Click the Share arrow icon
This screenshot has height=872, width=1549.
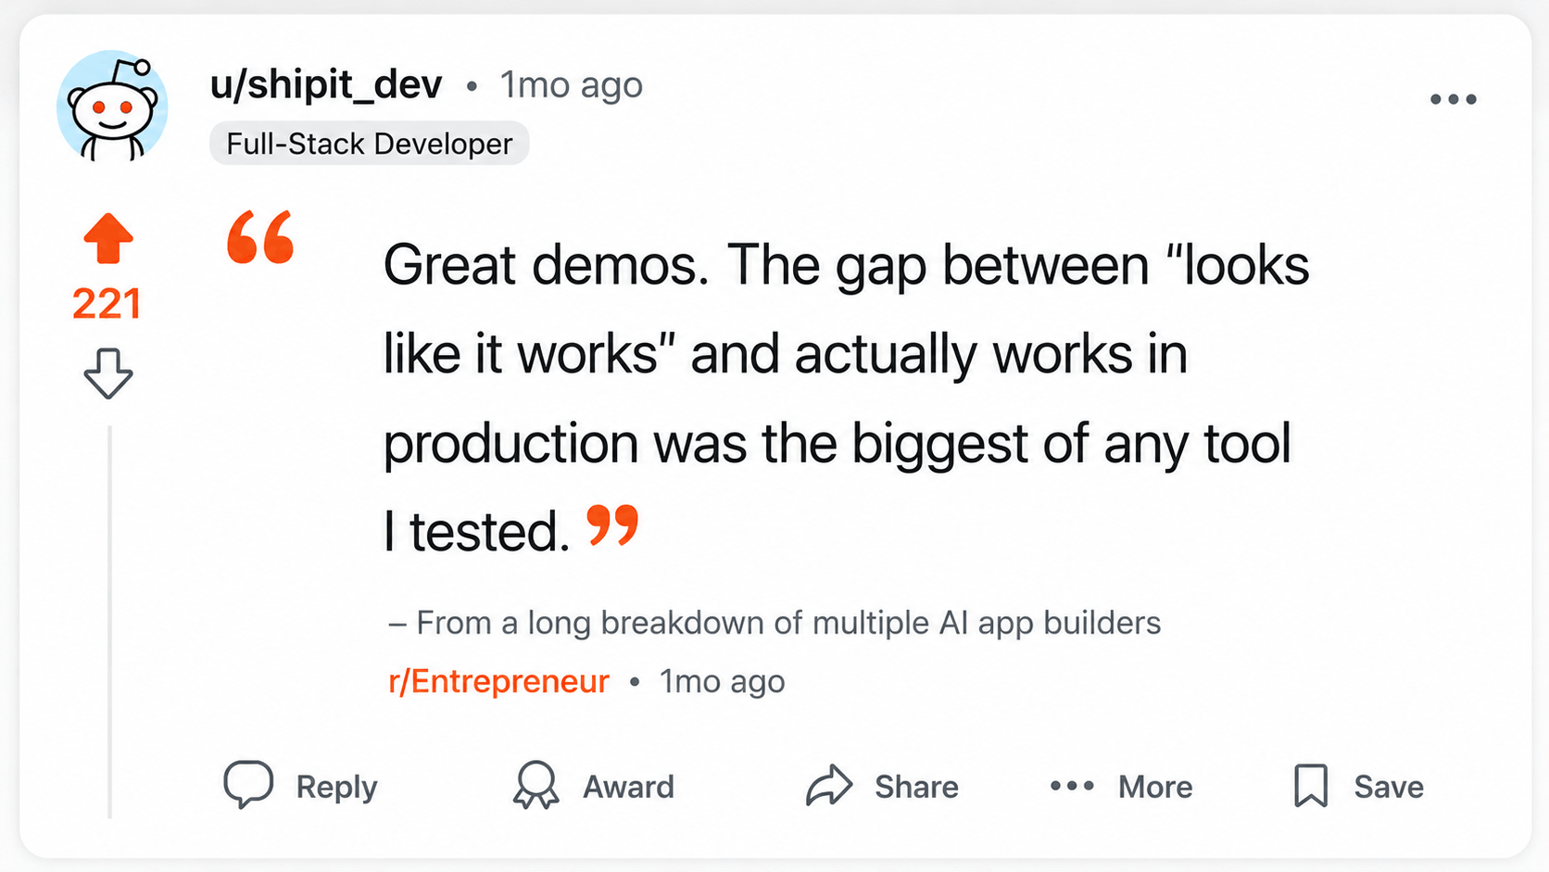click(829, 785)
